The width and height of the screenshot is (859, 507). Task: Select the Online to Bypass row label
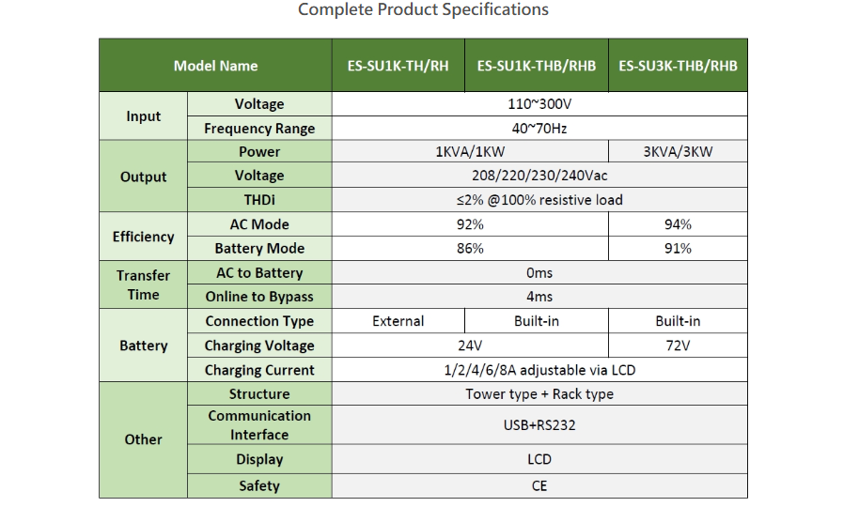pyautogui.click(x=259, y=297)
